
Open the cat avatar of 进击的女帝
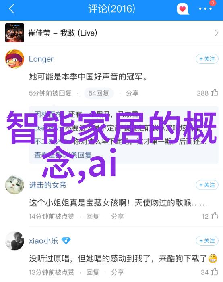click(x=14, y=185)
